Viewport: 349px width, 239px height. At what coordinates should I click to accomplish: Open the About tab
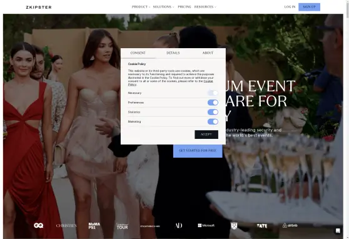[208, 53]
